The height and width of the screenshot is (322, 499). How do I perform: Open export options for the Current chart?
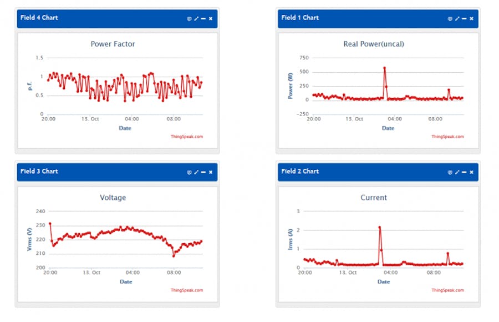point(450,172)
